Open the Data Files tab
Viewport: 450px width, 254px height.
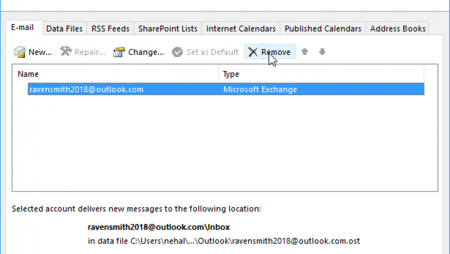[x=64, y=29]
